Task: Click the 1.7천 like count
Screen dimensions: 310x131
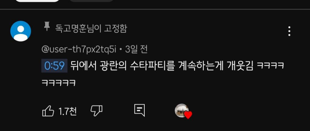Action: [67, 111]
